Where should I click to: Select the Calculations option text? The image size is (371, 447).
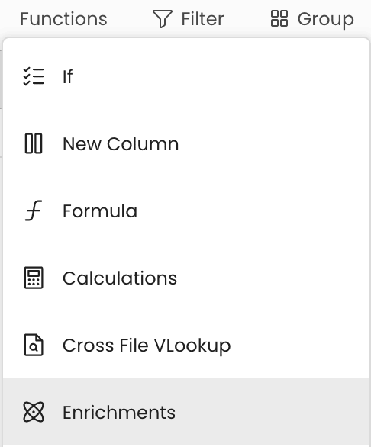pyautogui.click(x=120, y=278)
